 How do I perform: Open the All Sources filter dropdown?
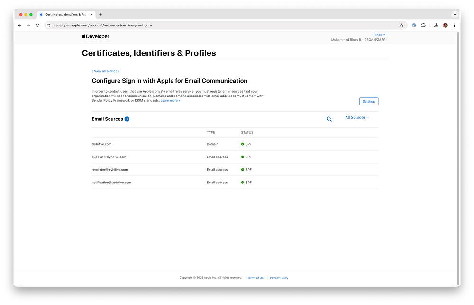click(357, 117)
